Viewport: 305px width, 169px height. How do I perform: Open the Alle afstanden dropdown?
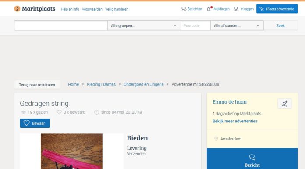tap(237, 25)
